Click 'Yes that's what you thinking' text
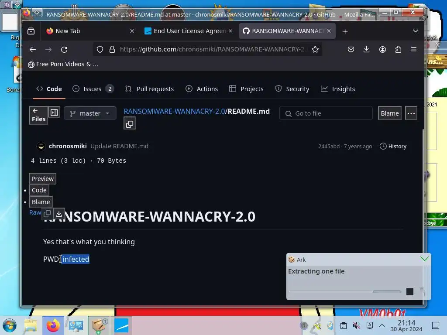447x335 pixels. (x=89, y=242)
